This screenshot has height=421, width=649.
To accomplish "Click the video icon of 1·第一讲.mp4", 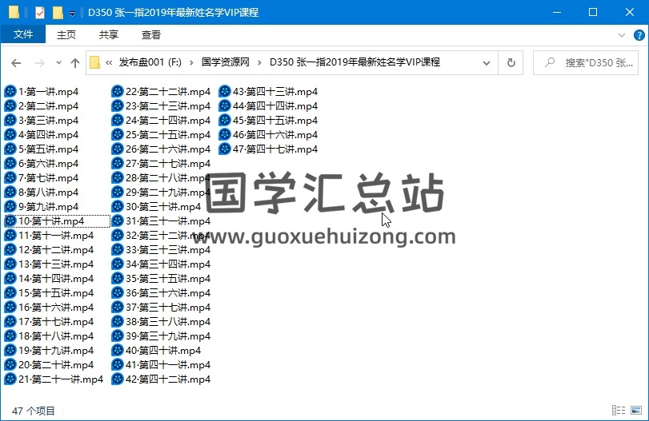I will 10,91.
